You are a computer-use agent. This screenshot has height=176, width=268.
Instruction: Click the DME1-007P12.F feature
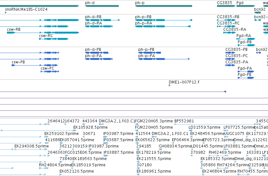pos(169,85)
